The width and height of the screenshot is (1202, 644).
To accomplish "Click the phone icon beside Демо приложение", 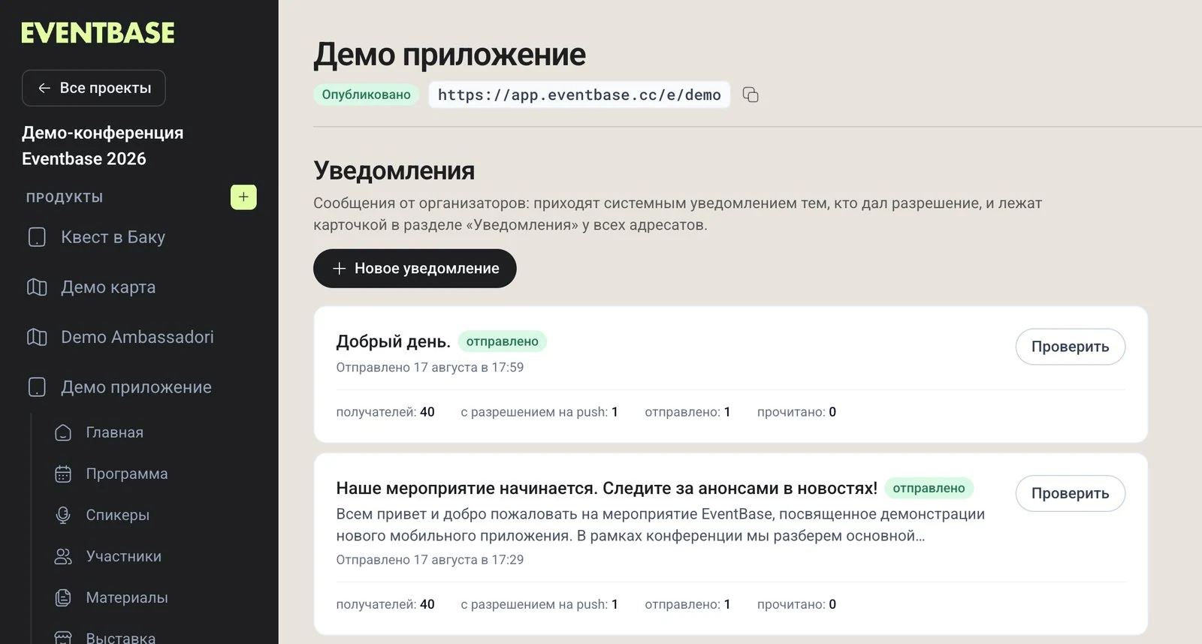I will 37,387.
